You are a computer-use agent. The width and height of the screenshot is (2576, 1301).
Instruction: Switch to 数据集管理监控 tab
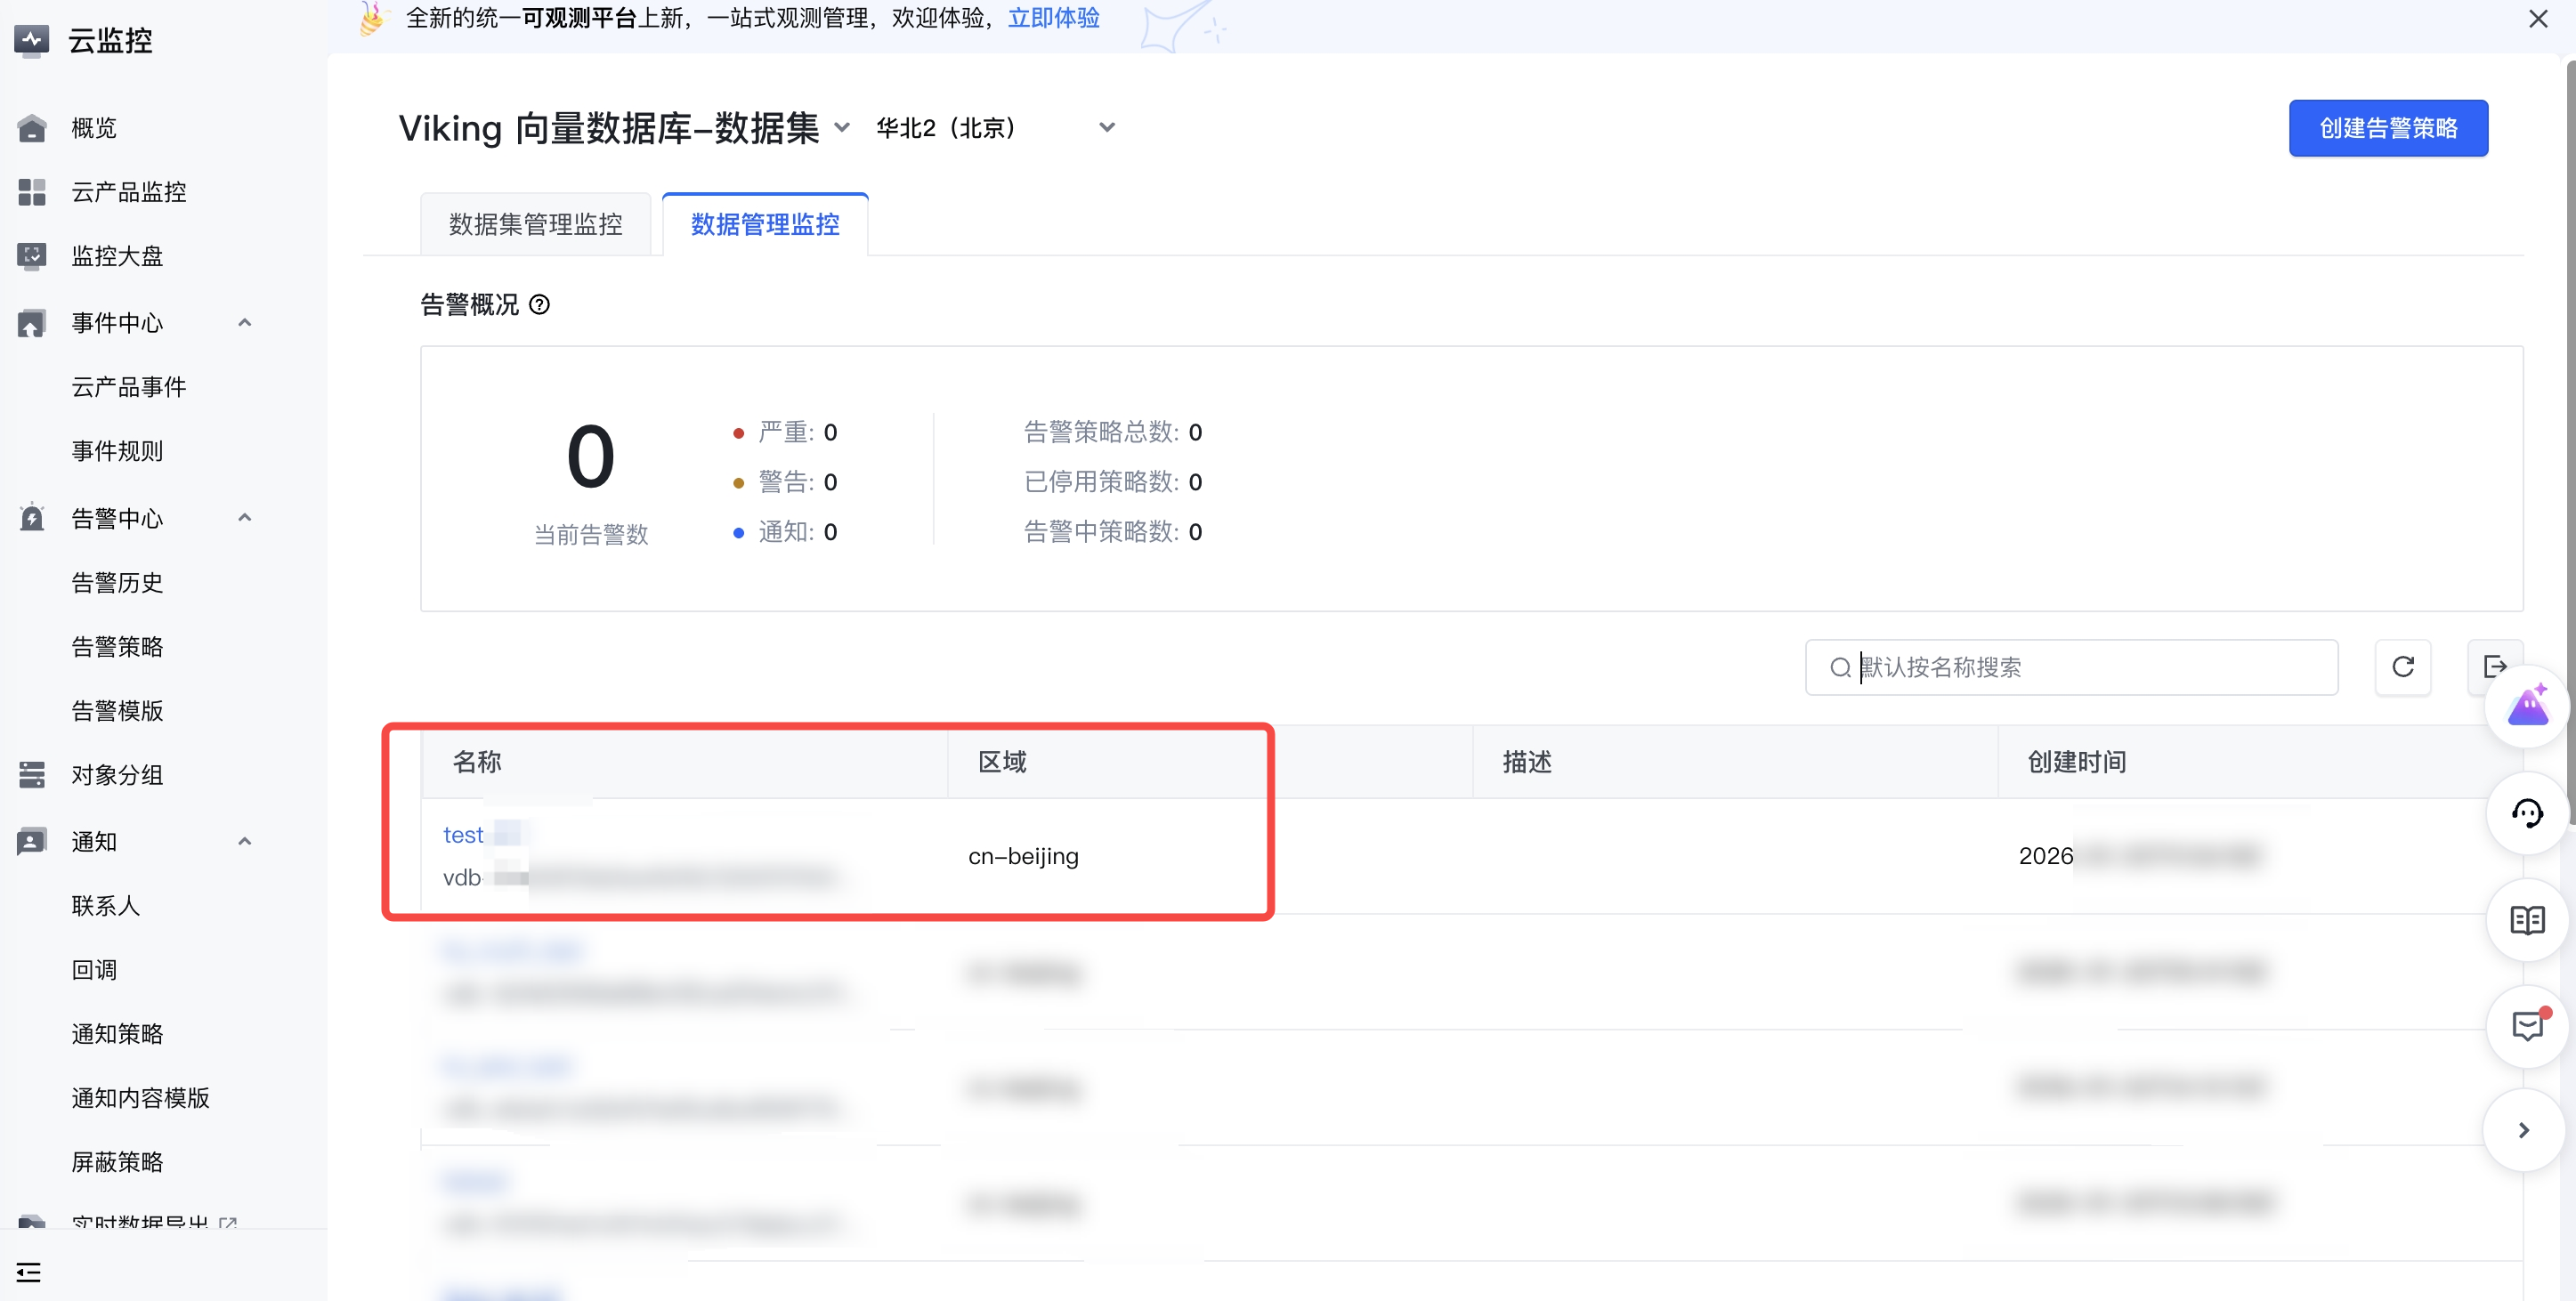click(536, 224)
